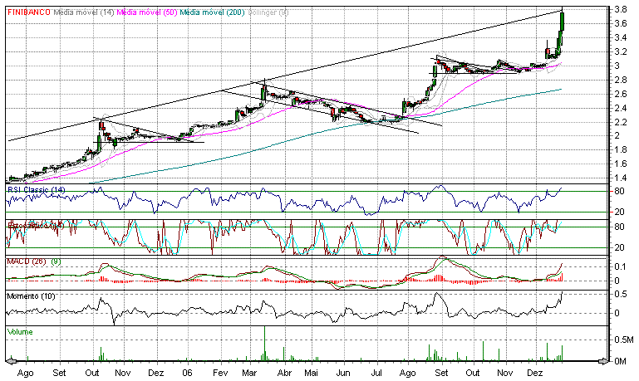Click the Abr month label
Viewport: 639px width, 381px height.
284,373
